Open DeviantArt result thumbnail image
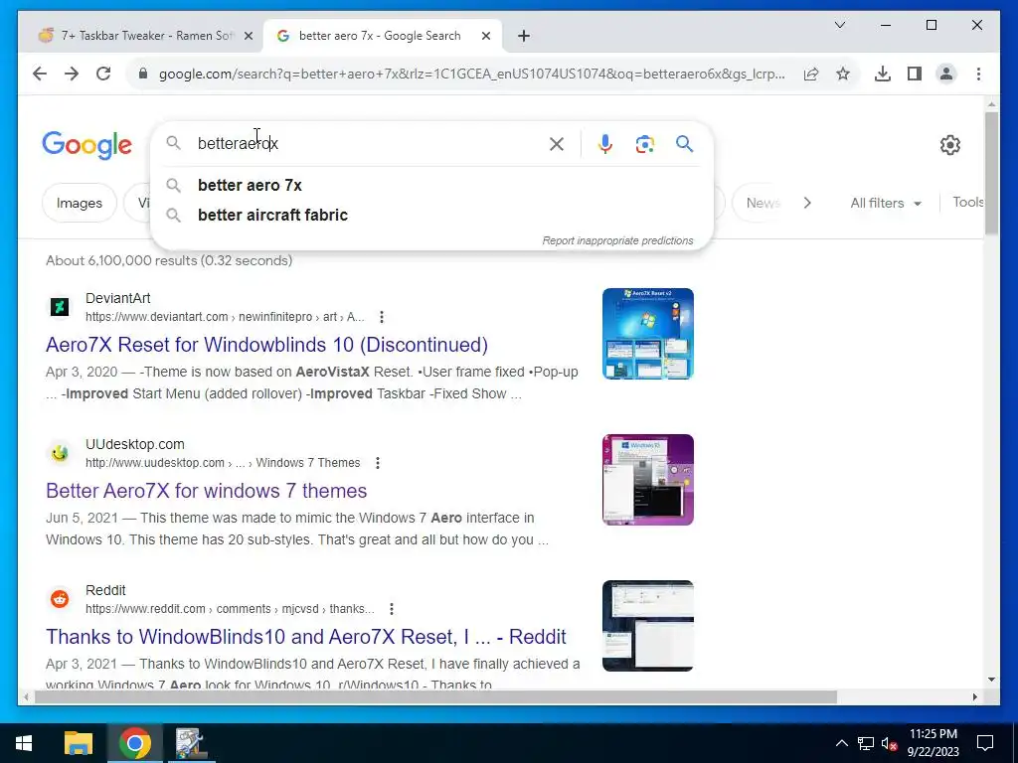Screen dimensions: 1018x763 [648, 334]
